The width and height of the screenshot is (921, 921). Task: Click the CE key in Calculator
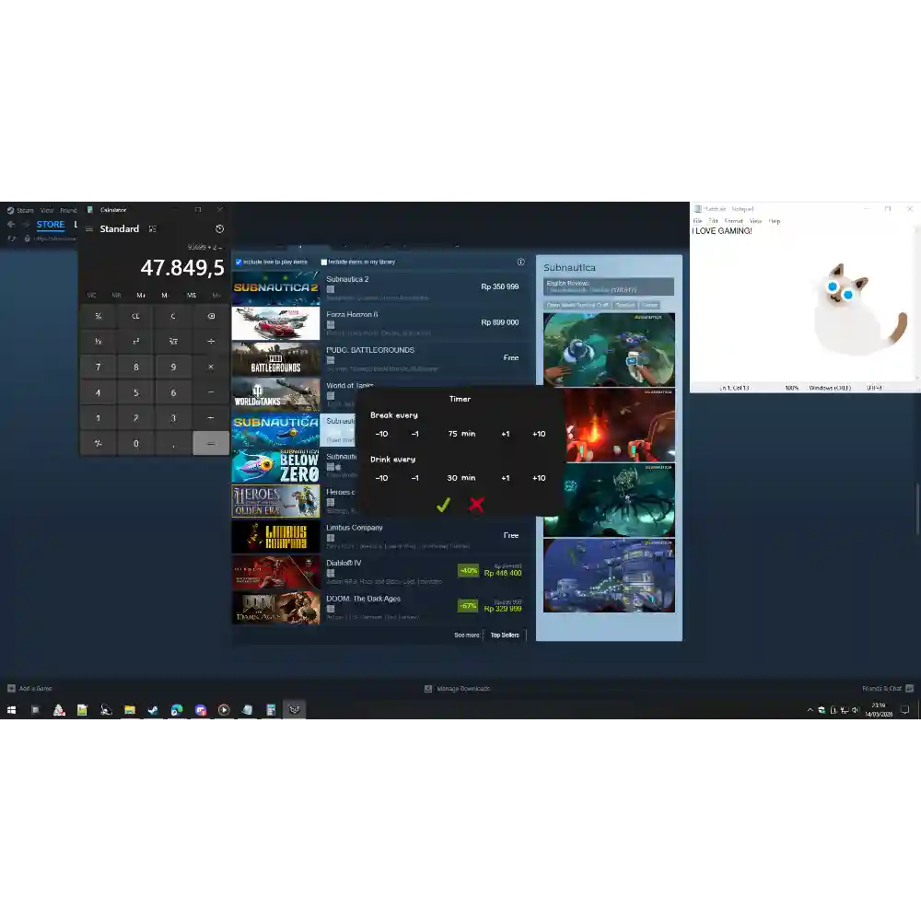[x=135, y=316]
